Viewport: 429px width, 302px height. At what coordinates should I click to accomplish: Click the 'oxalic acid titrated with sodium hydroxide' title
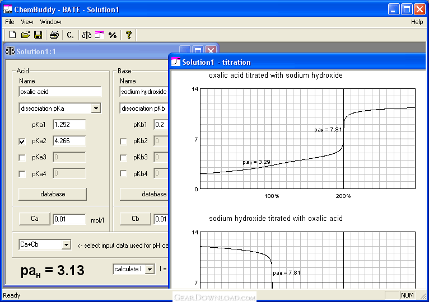[x=276, y=75]
